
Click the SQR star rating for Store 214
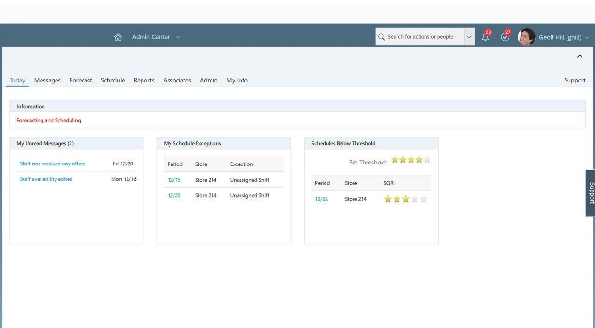pyautogui.click(x=405, y=199)
